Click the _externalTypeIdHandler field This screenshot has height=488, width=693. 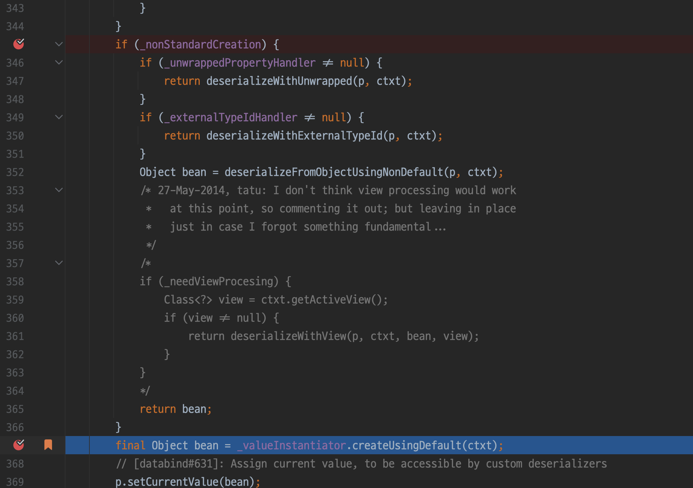231,117
